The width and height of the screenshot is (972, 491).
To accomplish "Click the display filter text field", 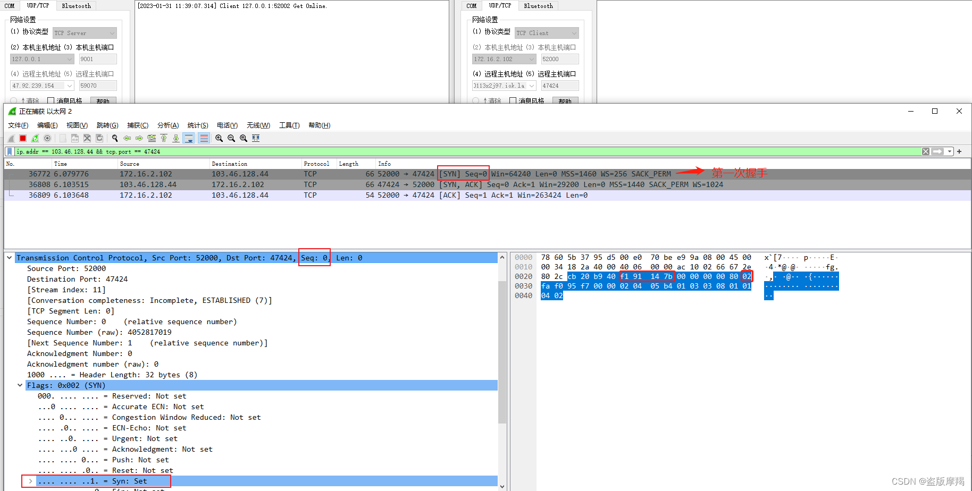I will pos(467,151).
